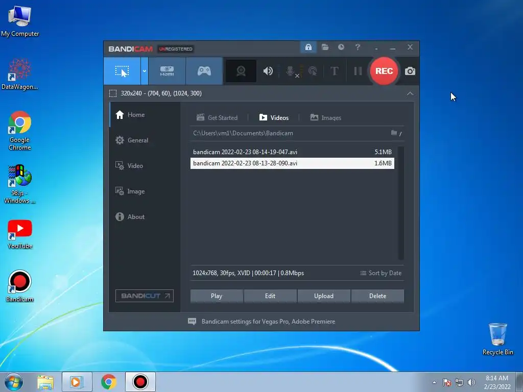Open the 98.js Windows desktop shortcut
Image resolution: width=523 pixels, height=392 pixels.
tap(20, 184)
